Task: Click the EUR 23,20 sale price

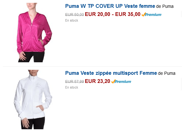Action: click(x=97, y=81)
